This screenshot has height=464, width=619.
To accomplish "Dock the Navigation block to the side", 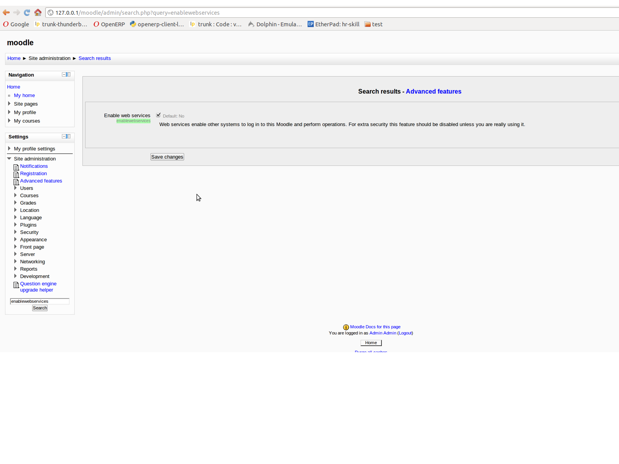I will click(68, 75).
